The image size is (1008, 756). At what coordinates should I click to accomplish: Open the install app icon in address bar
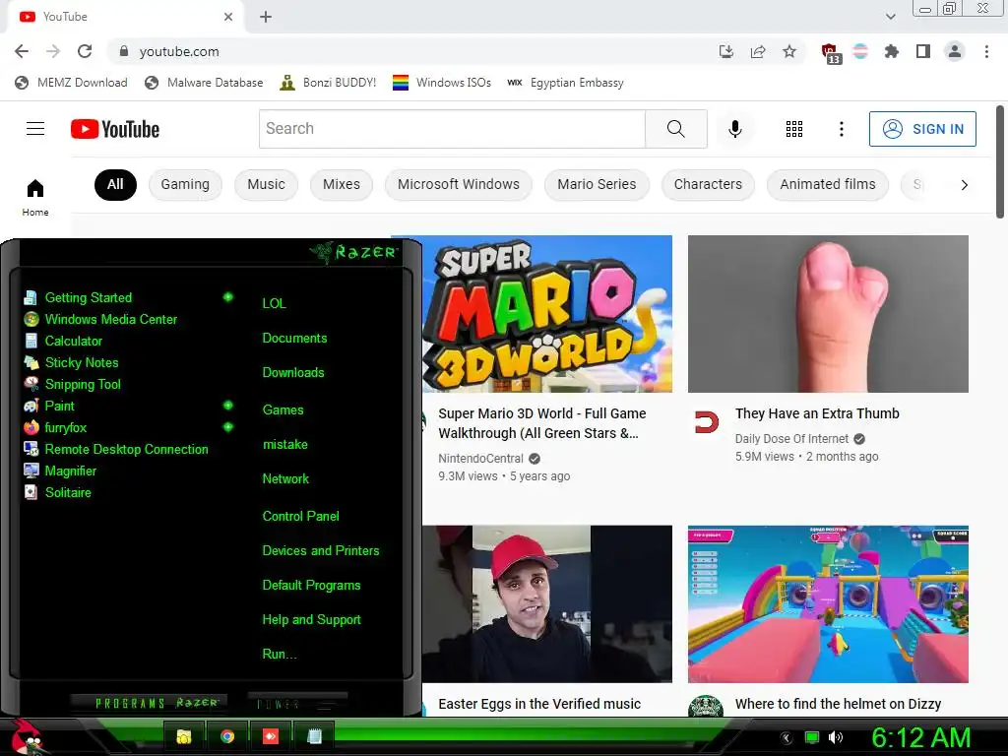[x=726, y=51]
